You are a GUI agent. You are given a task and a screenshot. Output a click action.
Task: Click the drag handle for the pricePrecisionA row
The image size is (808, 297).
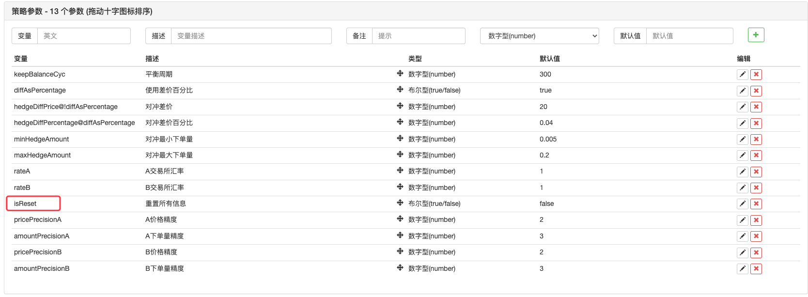[400, 219]
